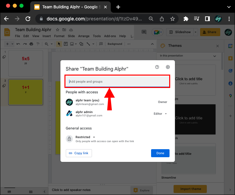Open a new browser tab
235x195 pixels.
coord(118,7)
